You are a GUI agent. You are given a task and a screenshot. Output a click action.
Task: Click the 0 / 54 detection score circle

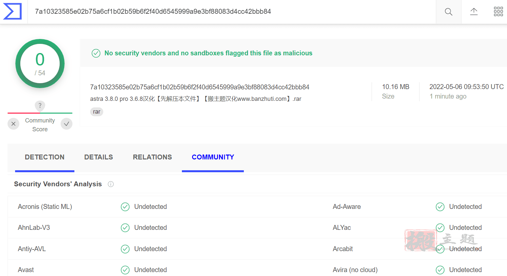40,64
